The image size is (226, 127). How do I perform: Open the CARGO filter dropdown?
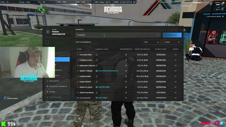click(x=172, y=42)
